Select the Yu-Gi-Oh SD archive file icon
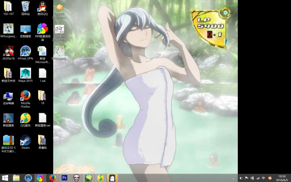The width and height of the screenshot is (291, 182). (x=9, y=140)
